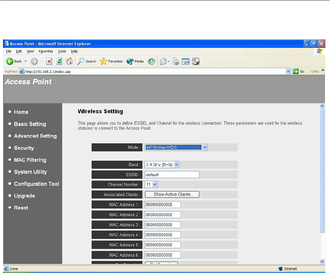Open Upgrade page in sidebar
Viewport: 330px width, 273px height.
(x=24, y=196)
